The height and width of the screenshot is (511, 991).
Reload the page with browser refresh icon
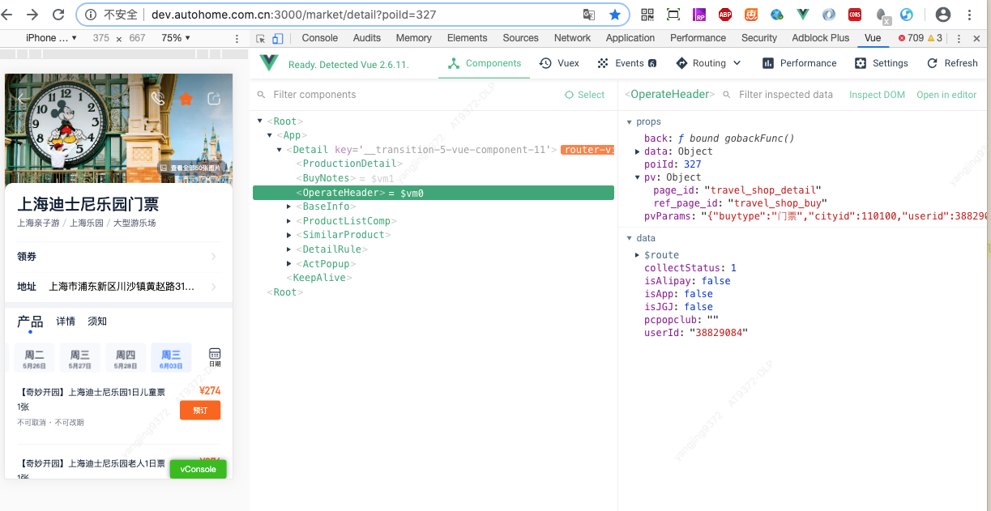point(58,15)
